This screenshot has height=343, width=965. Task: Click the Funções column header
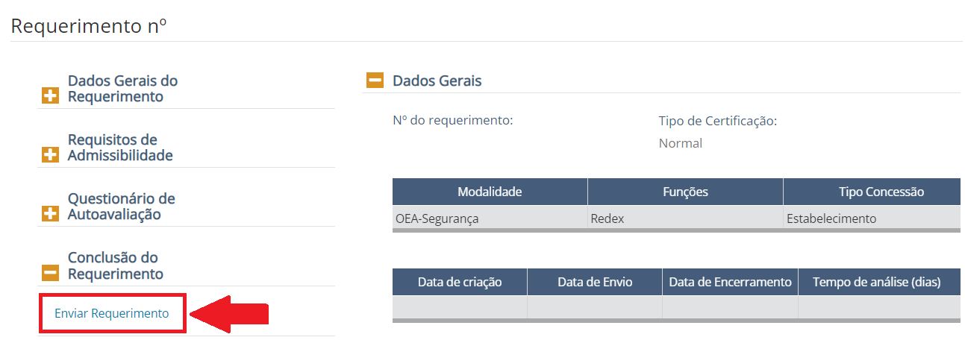coord(685,192)
